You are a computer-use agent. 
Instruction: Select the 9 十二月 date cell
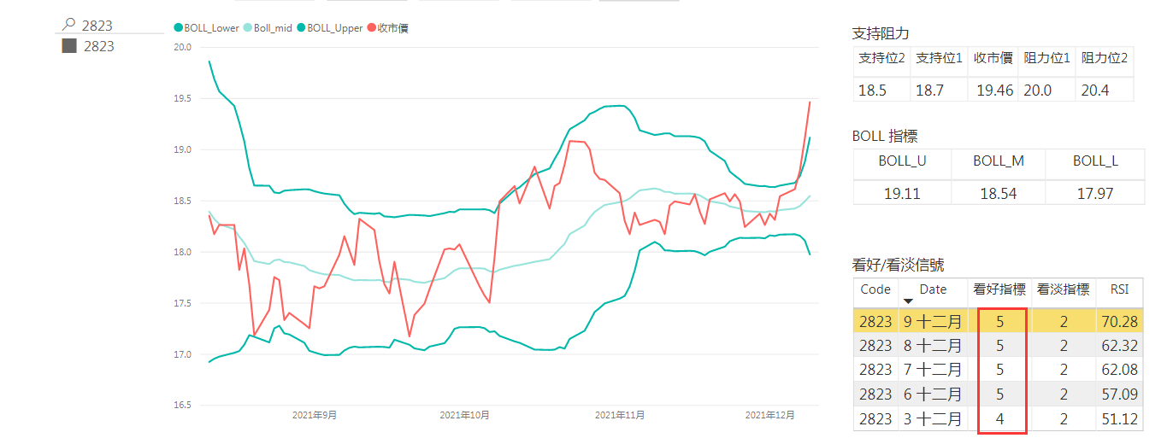(x=933, y=321)
